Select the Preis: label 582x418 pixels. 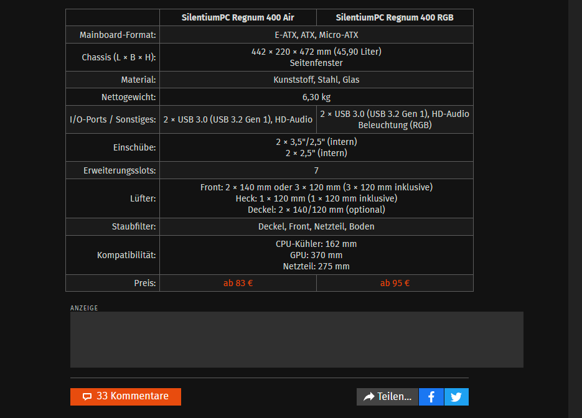(x=145, y=283)
